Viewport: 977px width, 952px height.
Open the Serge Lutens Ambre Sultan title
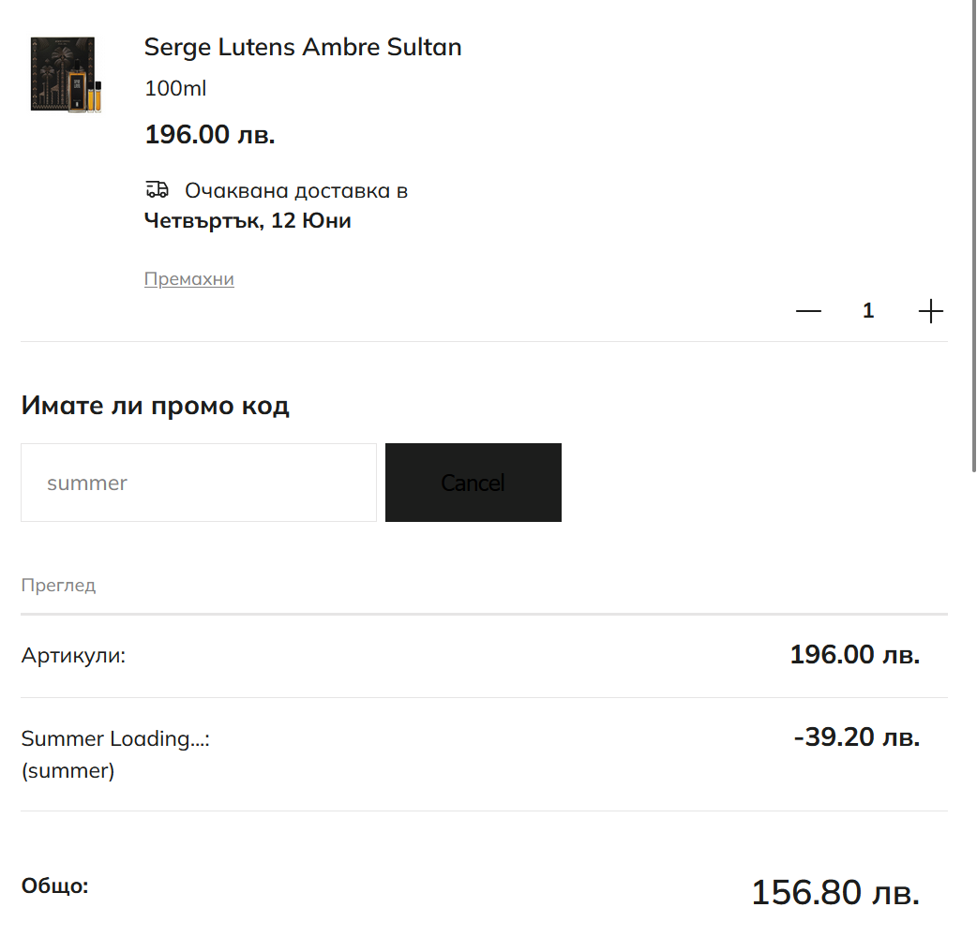point(303,48)
